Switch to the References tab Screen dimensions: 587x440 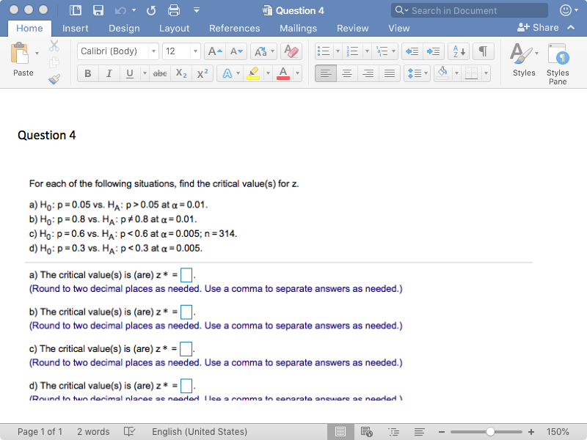point(234,29)
